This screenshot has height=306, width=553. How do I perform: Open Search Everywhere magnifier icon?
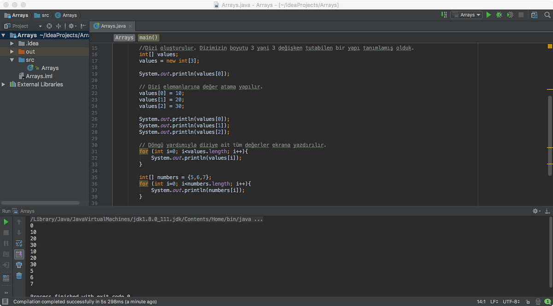[x=547, y=15]
